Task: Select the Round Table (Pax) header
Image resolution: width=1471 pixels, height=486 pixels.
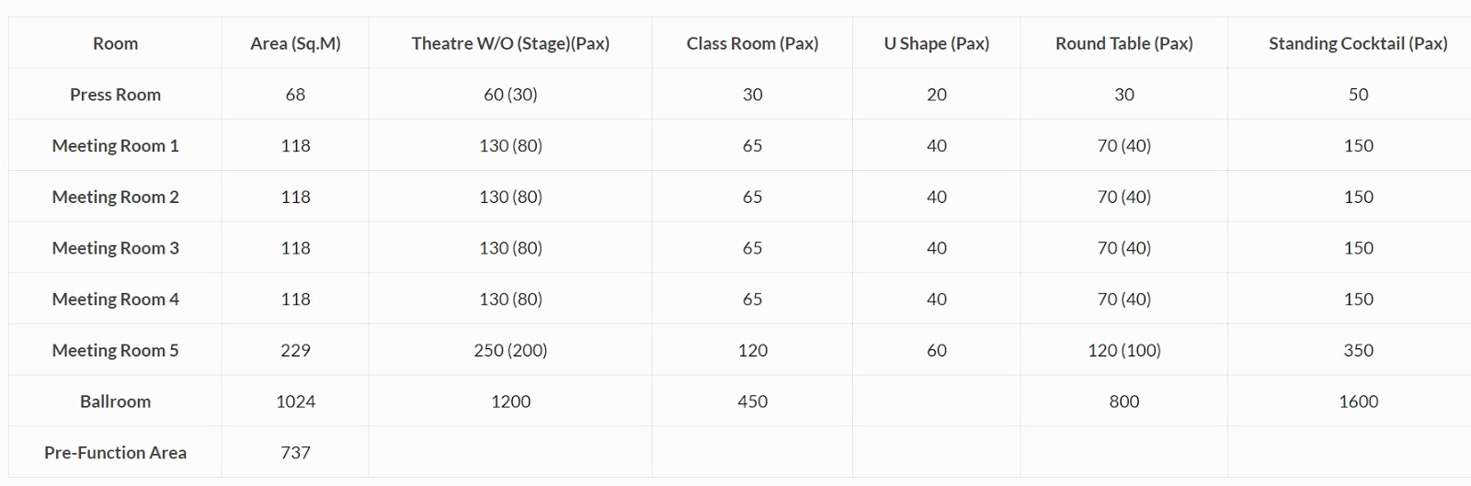Action: pyautogui.click(x=1123, y=43)
